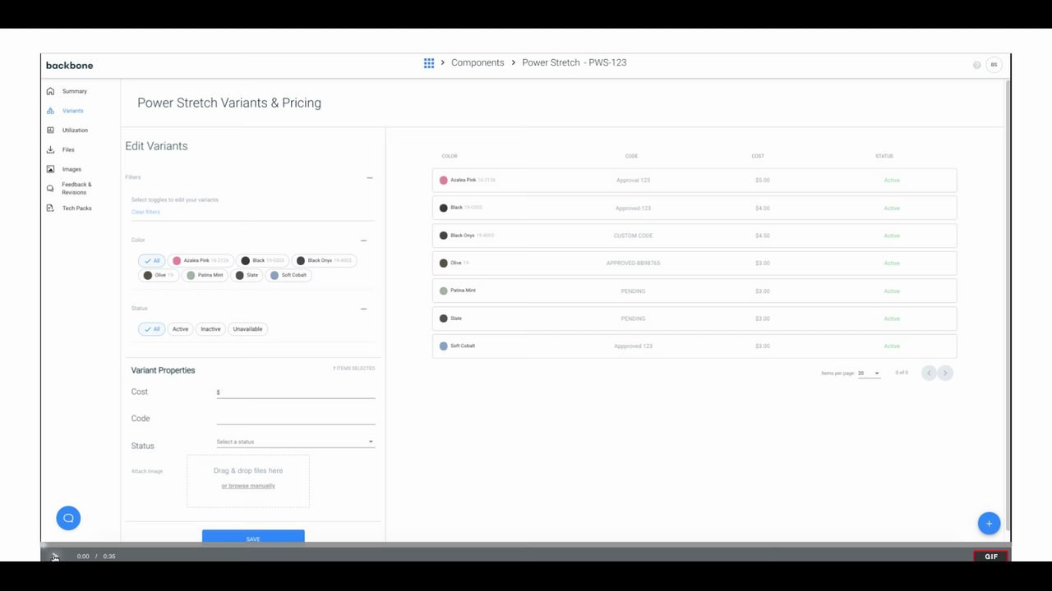Click the $5.00 cost cell
This screenshot has width=1052, height=591.
pyautogui.click(x=763, y=180)
